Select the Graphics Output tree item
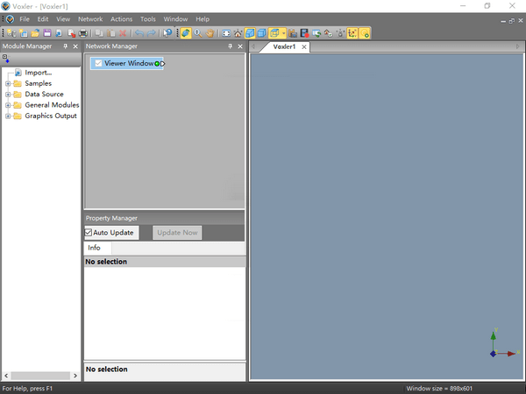 51,116
